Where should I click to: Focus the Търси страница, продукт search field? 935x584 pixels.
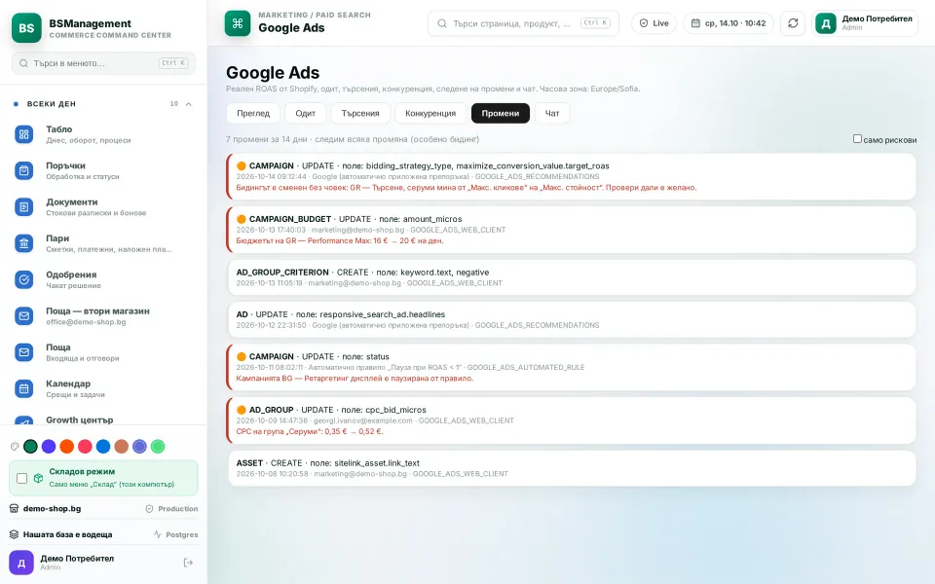pos(524,23)
